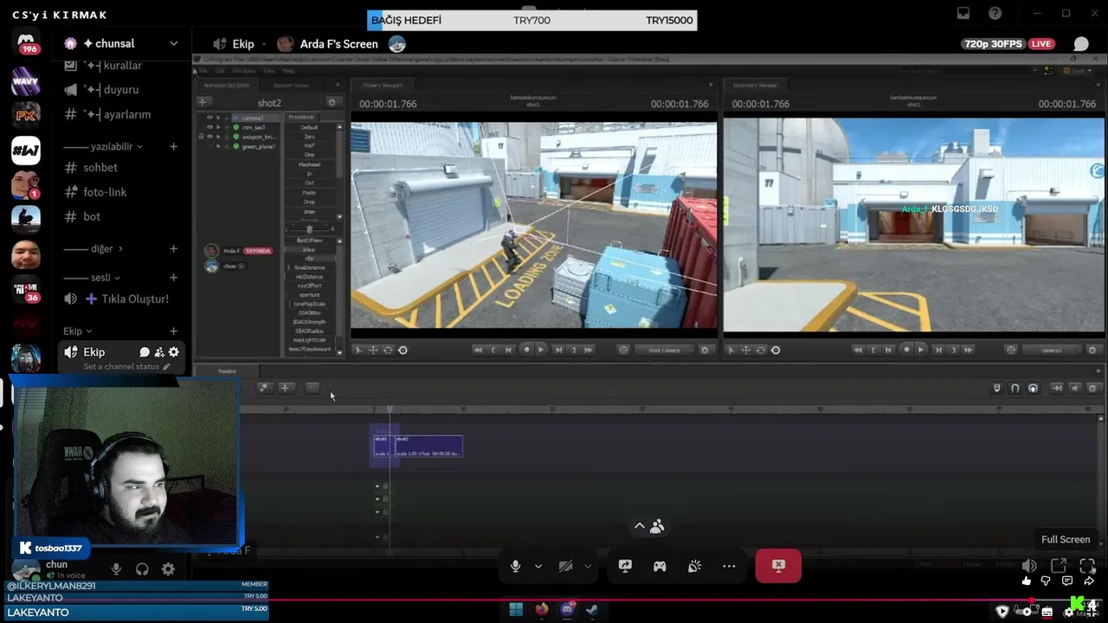Switch to the Animation Set Editor tab
The image size is (1108, 623).
[x=226, y=85]
